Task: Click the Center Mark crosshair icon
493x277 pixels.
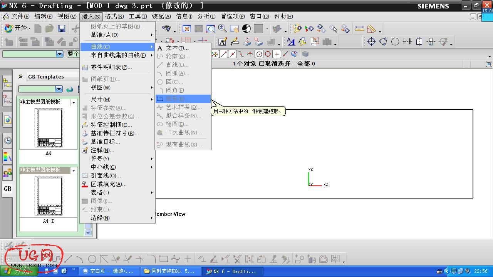Action: click(x=371, y=42)
